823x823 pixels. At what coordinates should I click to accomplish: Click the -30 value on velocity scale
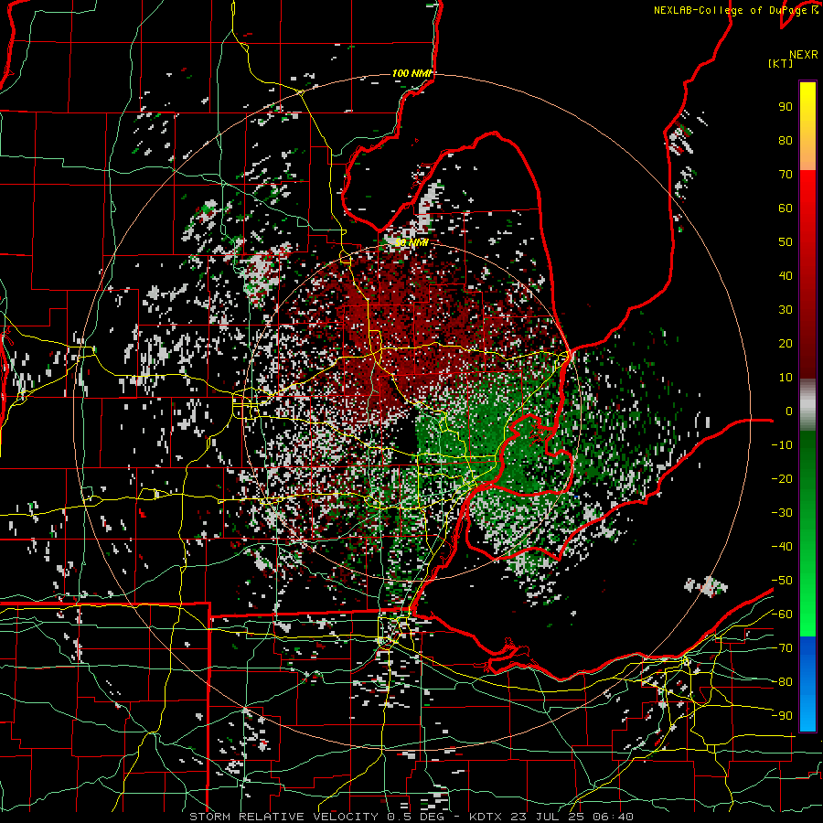782,513
